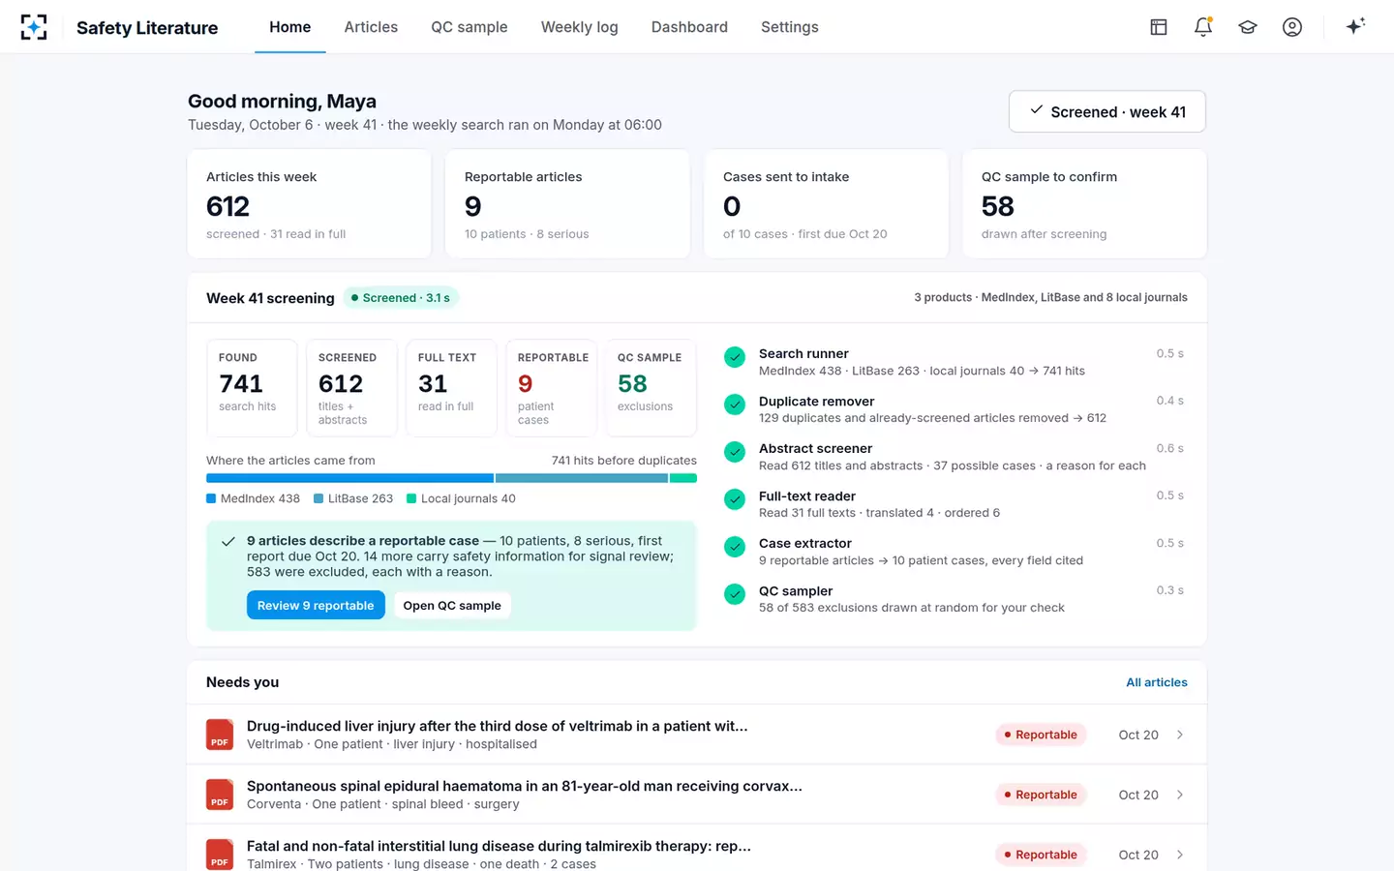Open the Weekly log tab
The width and height of the screenshot is (1394, 871).
[x=580, y=27]
